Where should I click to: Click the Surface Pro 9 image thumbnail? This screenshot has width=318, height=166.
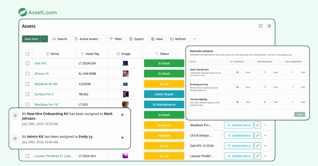pyautogui.click(x=125, y=94)
